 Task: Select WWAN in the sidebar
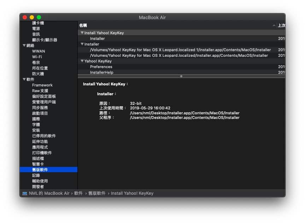click(39, 51)
